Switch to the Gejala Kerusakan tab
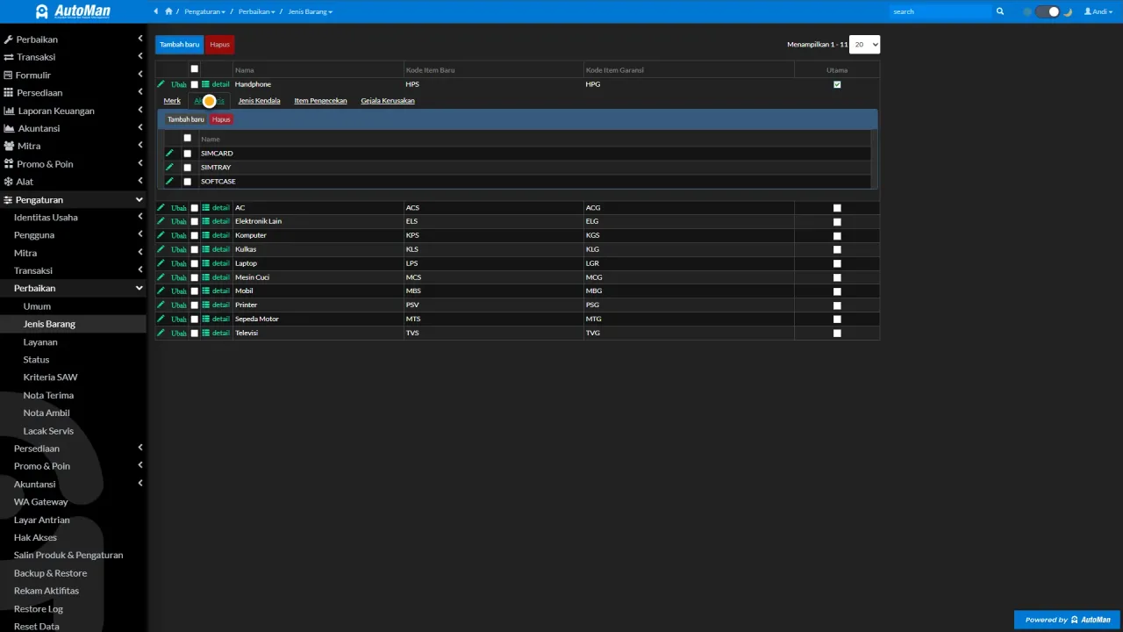Screen dimensions: 1123x632 pos(388,101)
